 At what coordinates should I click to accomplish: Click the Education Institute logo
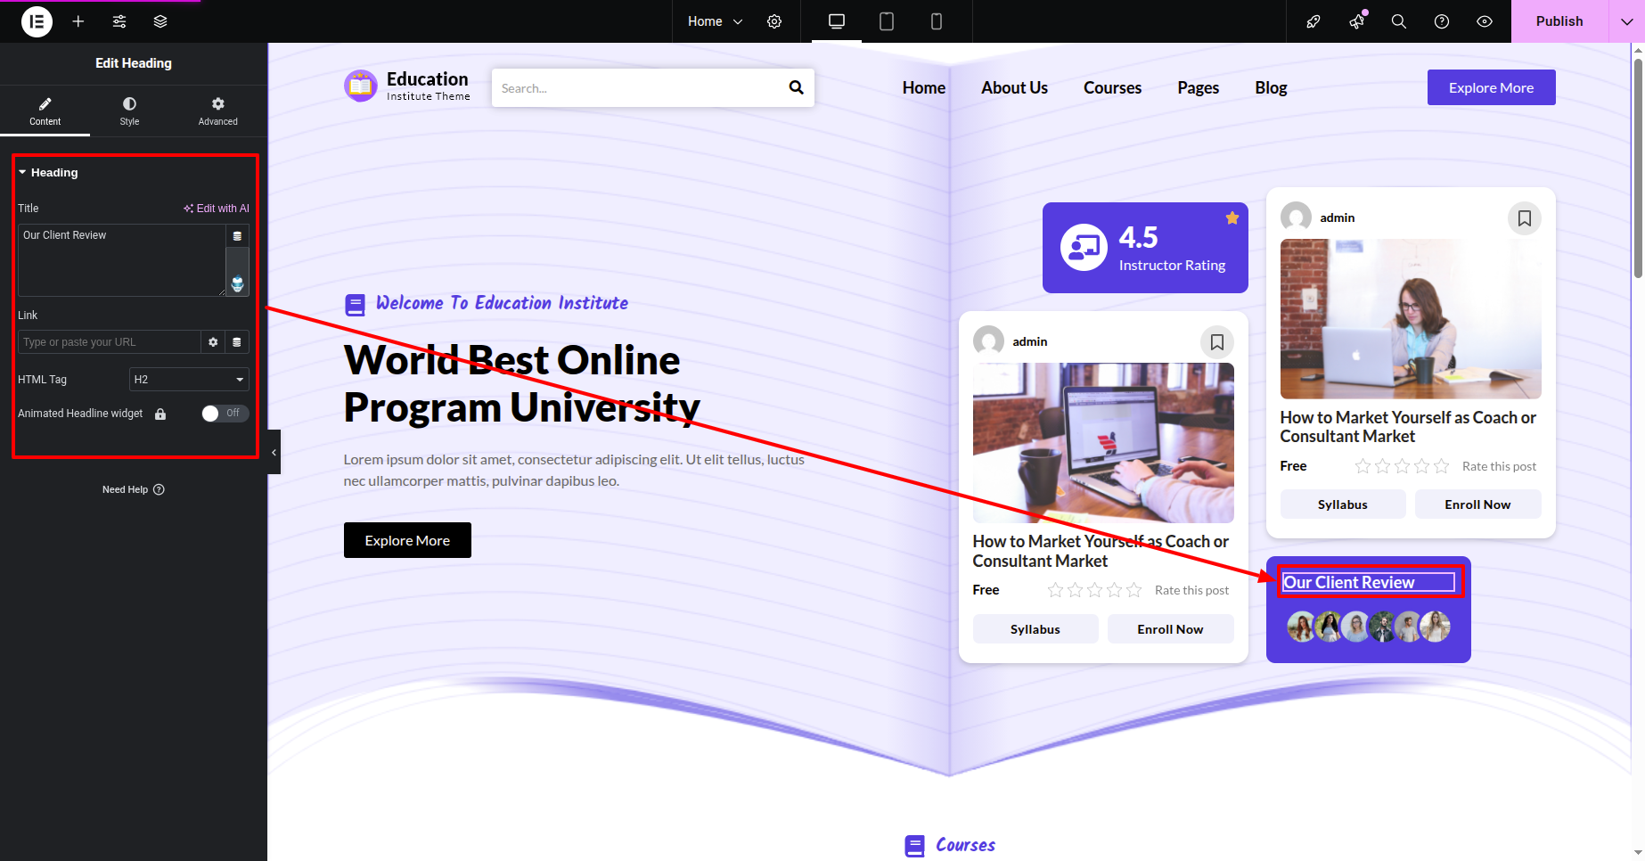(406, 86)
